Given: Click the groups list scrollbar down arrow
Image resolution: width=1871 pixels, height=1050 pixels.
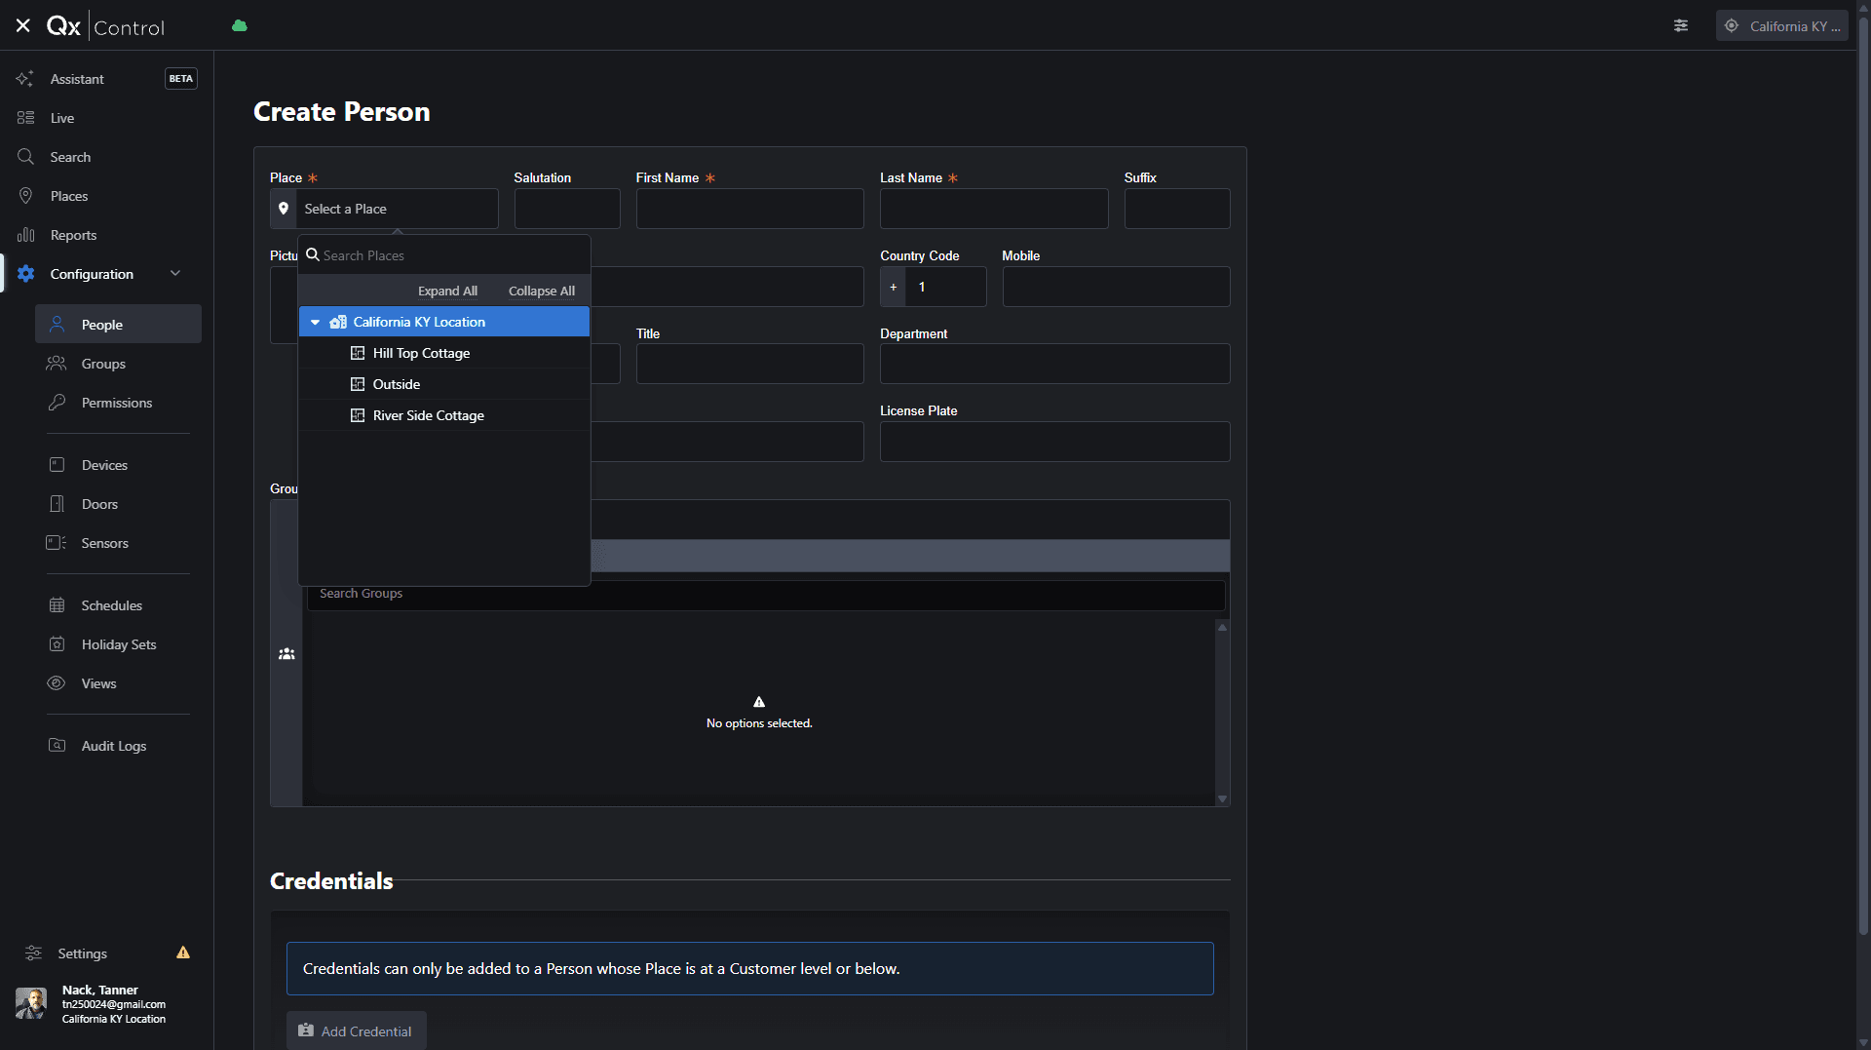Looking at the screenshot, I should 1222,799.
